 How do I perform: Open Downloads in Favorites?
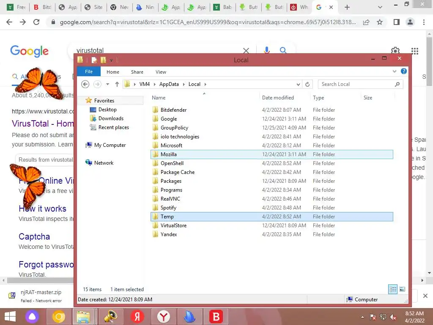tap(111, 118)
